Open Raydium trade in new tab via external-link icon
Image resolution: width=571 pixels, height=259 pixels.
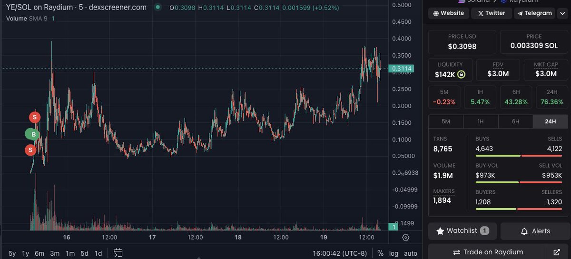(556, 252)
